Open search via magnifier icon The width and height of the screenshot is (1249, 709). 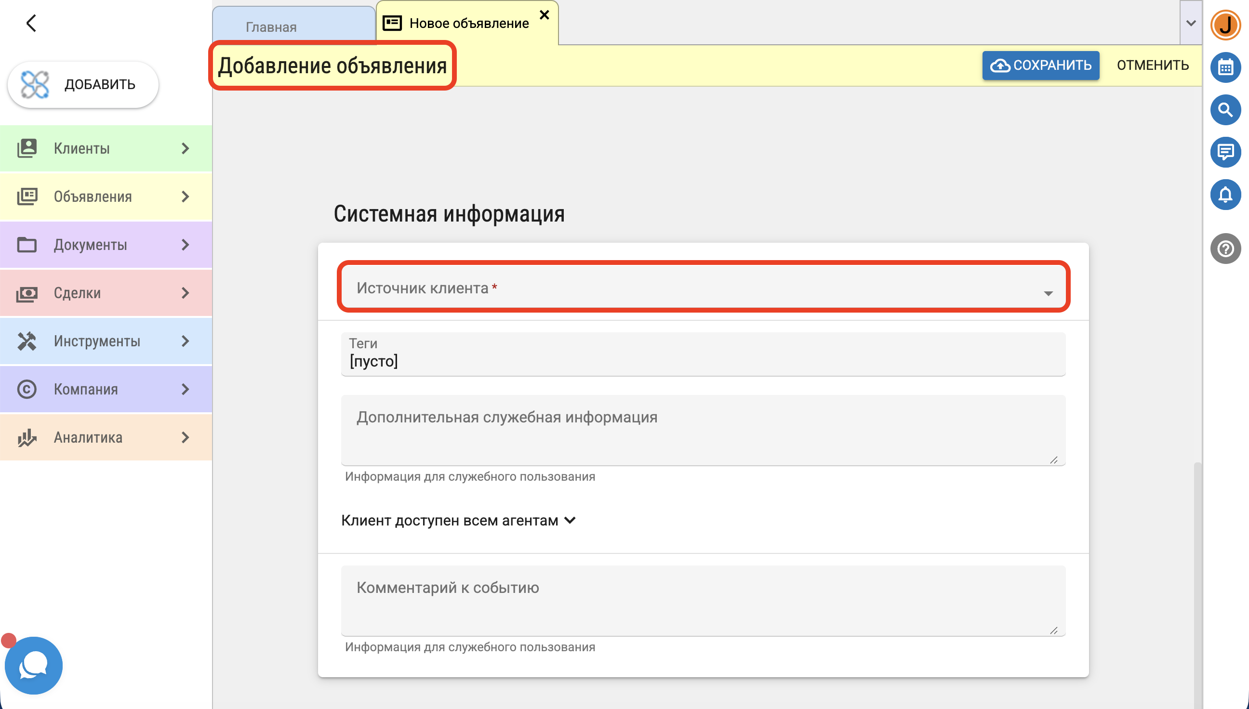(x=1224, y=110)
